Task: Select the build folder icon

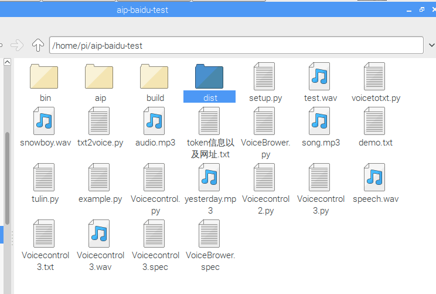Action: pyautogui.click(x=154, y=76)
